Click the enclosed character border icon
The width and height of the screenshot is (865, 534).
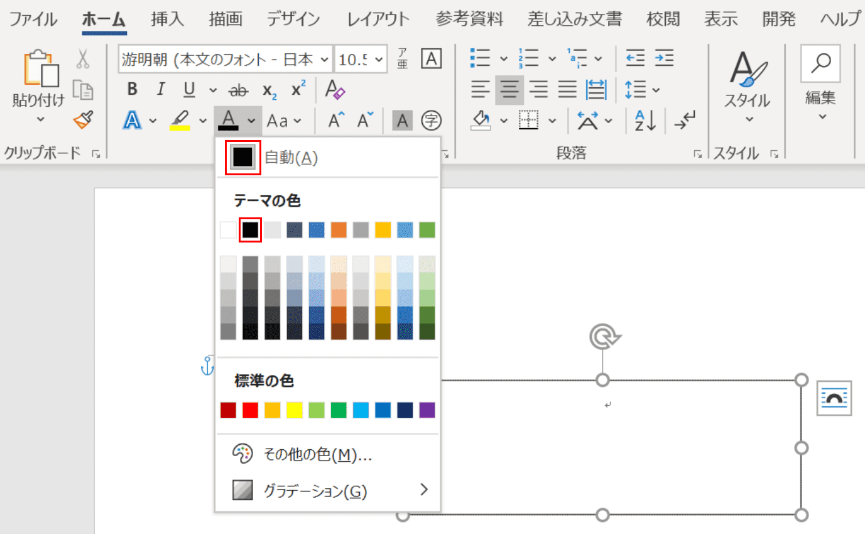[x=431, y=59]
